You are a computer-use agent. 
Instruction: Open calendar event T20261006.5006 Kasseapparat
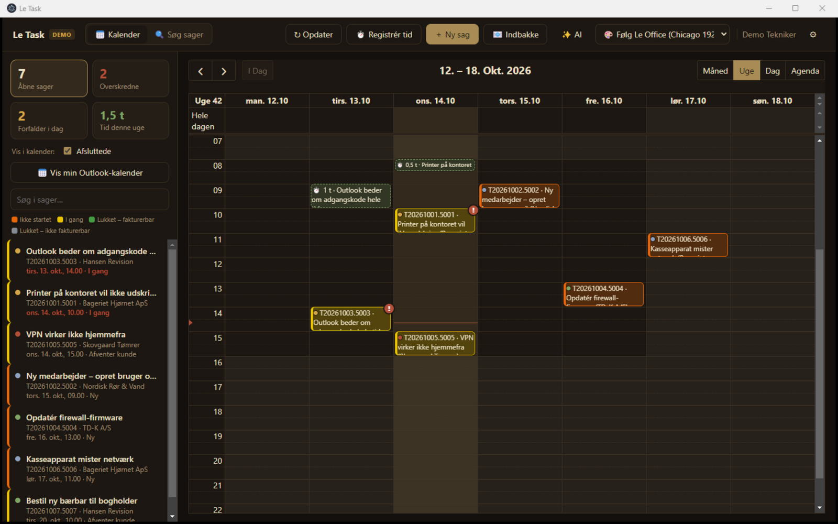point(688,245)
